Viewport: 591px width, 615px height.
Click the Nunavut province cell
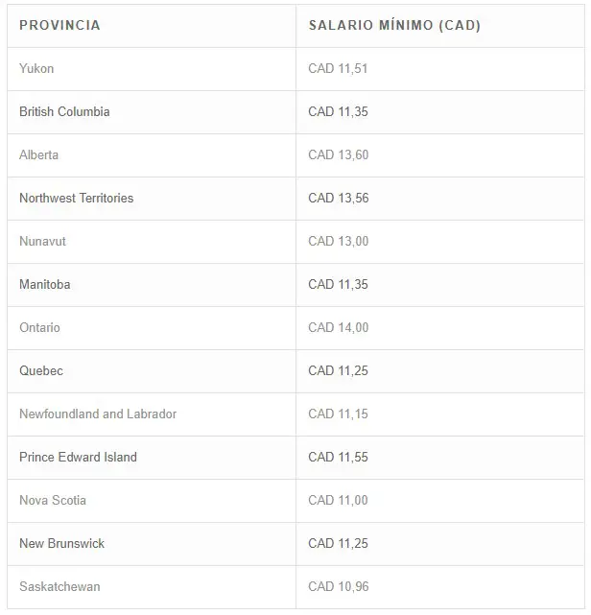42,241
